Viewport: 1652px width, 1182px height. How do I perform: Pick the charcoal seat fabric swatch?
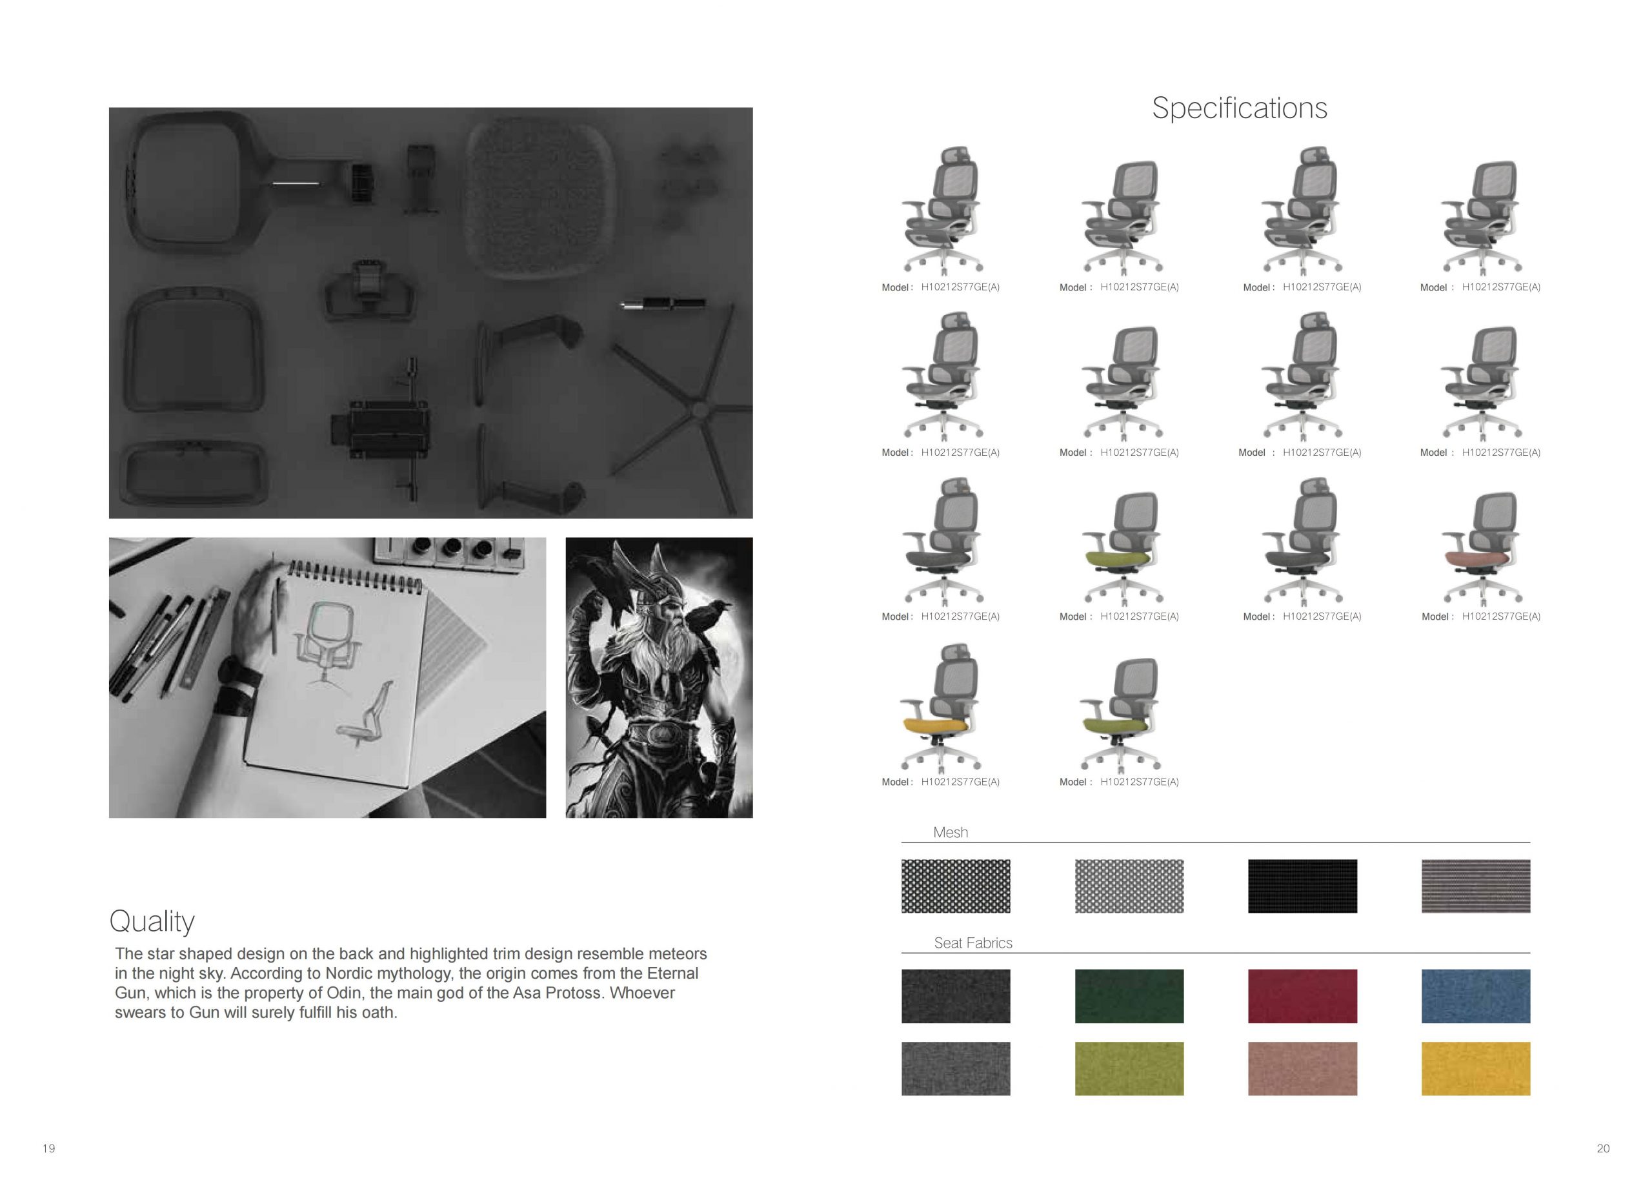(x=955, y=995)
